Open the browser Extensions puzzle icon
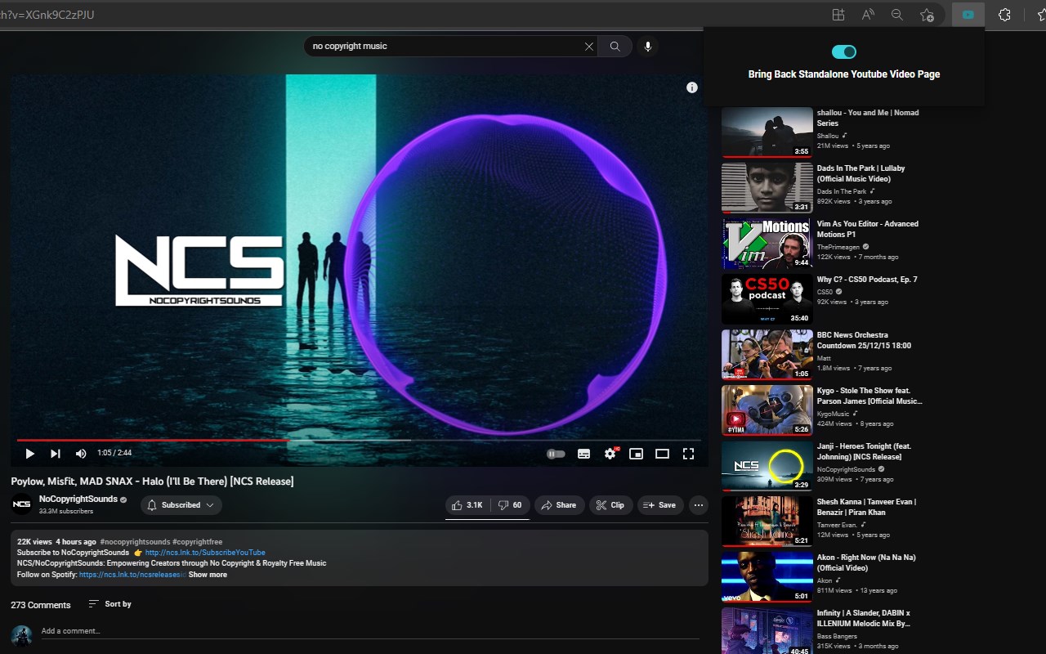Screen dimensions: 1046x654 point(1005,15)
